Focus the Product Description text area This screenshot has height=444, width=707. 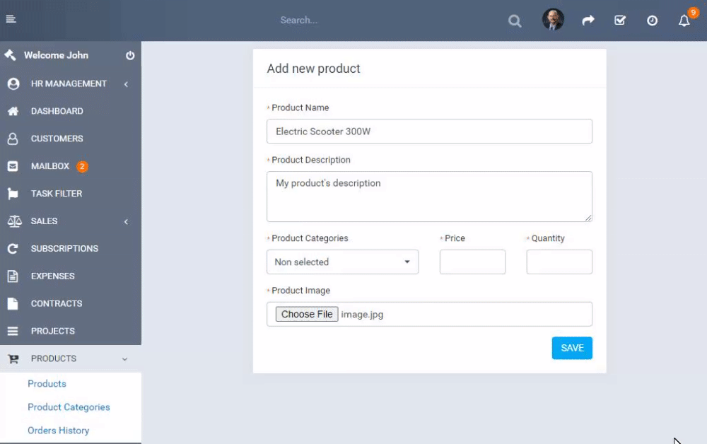[429, 197]
